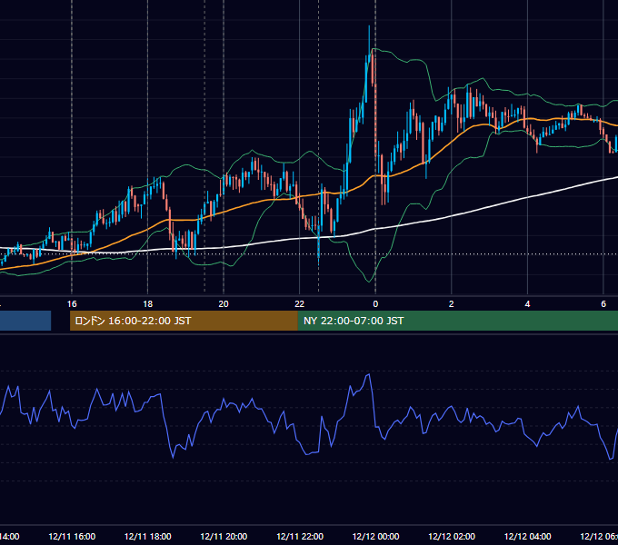Click the ロンドン 16:00-22:00 JST session bar
The width and height of the screenshot is (618, 545).
point(184,321)
